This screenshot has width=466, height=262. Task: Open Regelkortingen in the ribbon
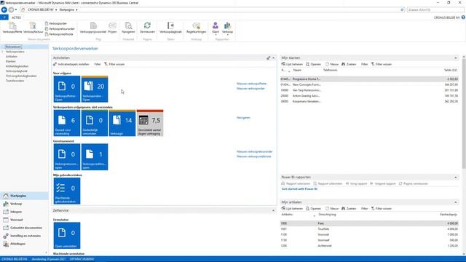[196, 28]
